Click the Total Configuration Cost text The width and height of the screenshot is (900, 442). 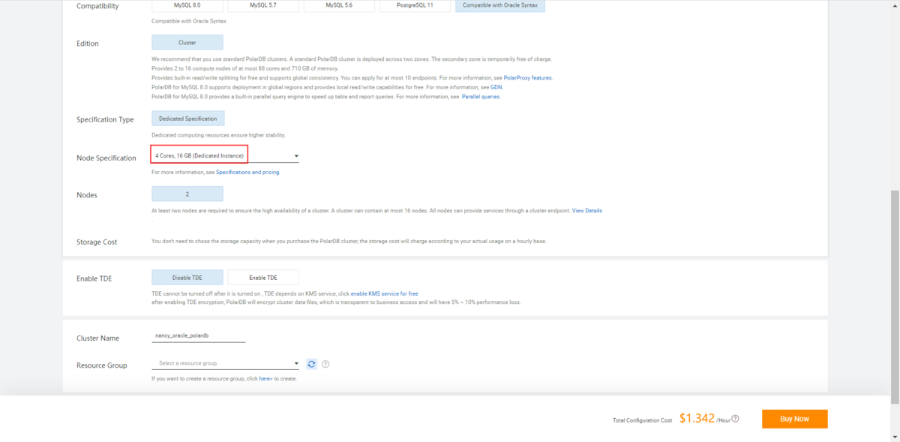(642, 420)
